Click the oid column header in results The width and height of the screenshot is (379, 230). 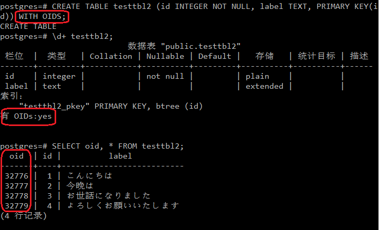pyautogui.click(x=17, y=156)
